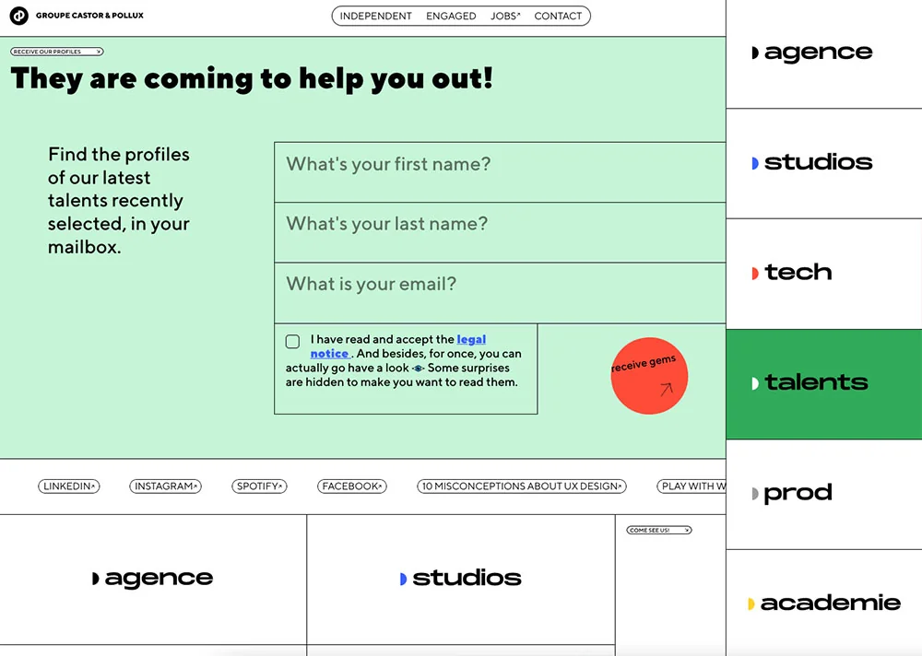Open the Jobs menu item
This screenshot has height=656, width=922.
pos(504,16)
